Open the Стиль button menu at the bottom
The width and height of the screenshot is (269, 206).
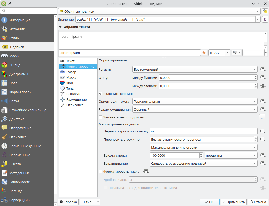pyautogui.click(x=90, y=202)
